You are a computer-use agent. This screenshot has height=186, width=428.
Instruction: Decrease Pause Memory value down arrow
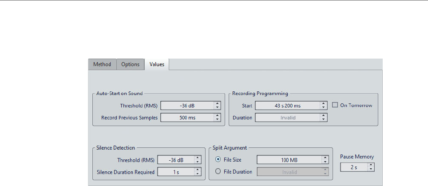[371, 169]
